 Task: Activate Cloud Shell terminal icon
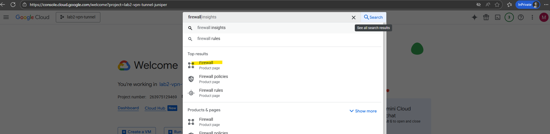[498, 17]
